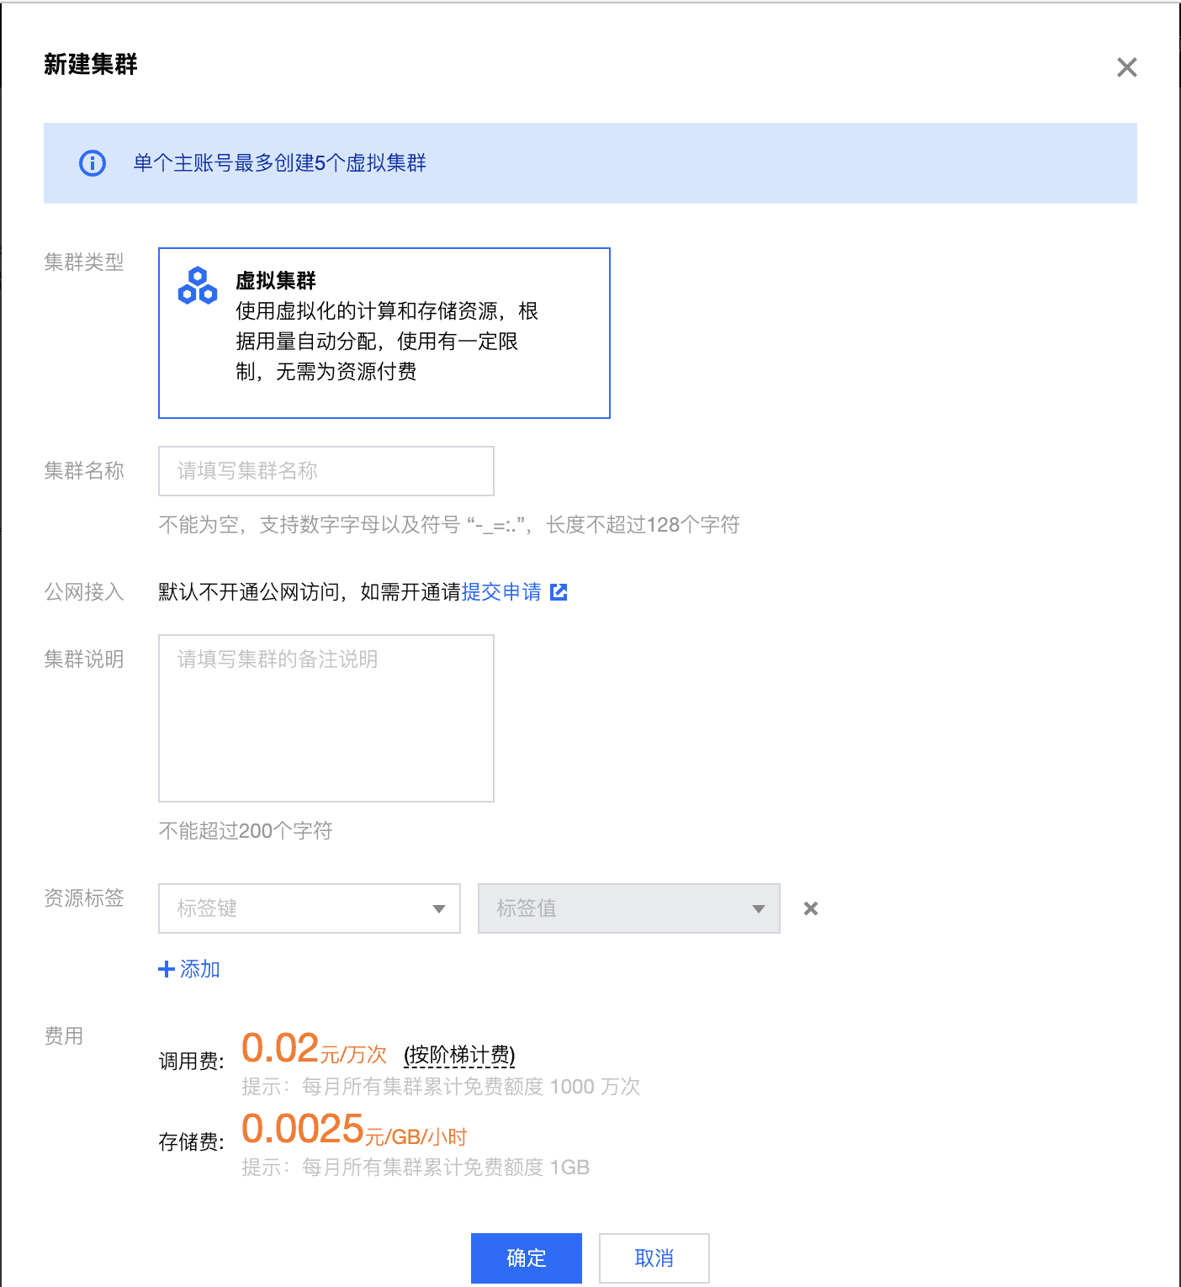Open the 标签键 dropdown
1181x1287 pixels.
point(309,908)
